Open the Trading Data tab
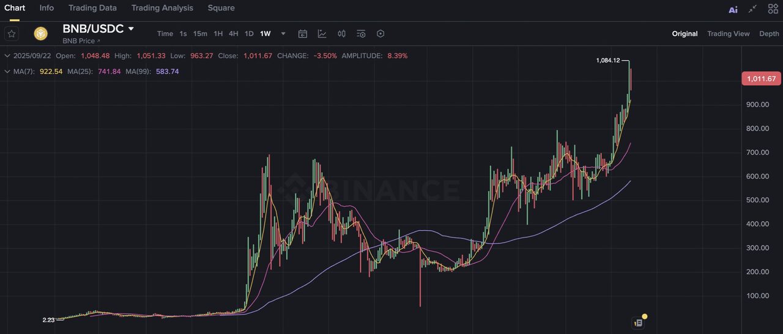This screenshot has width=783, height=334. point(92,8)
